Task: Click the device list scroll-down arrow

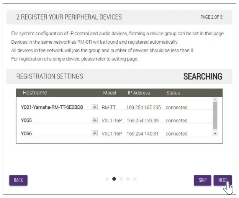Action: pos(215,133)
